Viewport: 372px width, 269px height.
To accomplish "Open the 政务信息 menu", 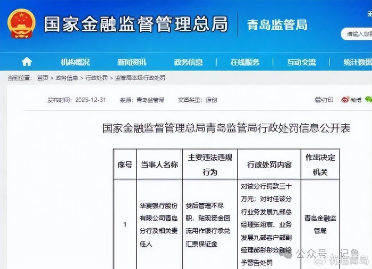I will point(188,62).
